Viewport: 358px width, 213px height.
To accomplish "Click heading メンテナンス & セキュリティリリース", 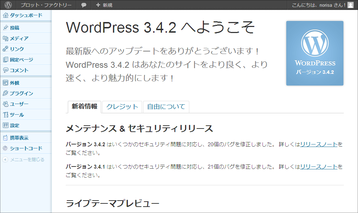I will [139, 129].
